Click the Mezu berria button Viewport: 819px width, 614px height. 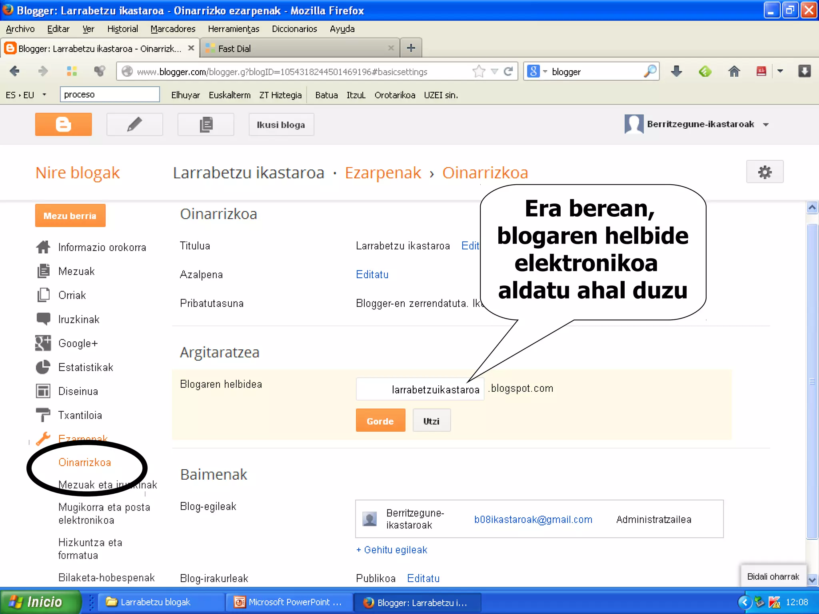pos(70,215)
